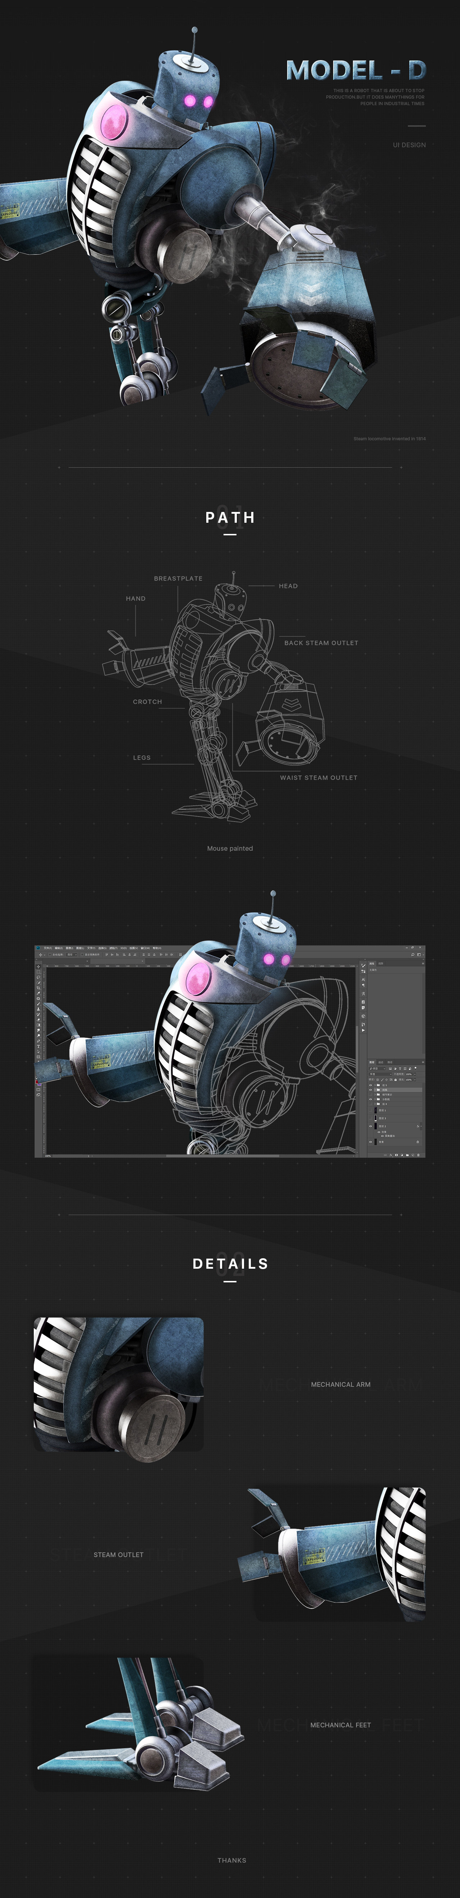Click the add layer mask icon
460x1898 pixels.
coord(397,1155)
